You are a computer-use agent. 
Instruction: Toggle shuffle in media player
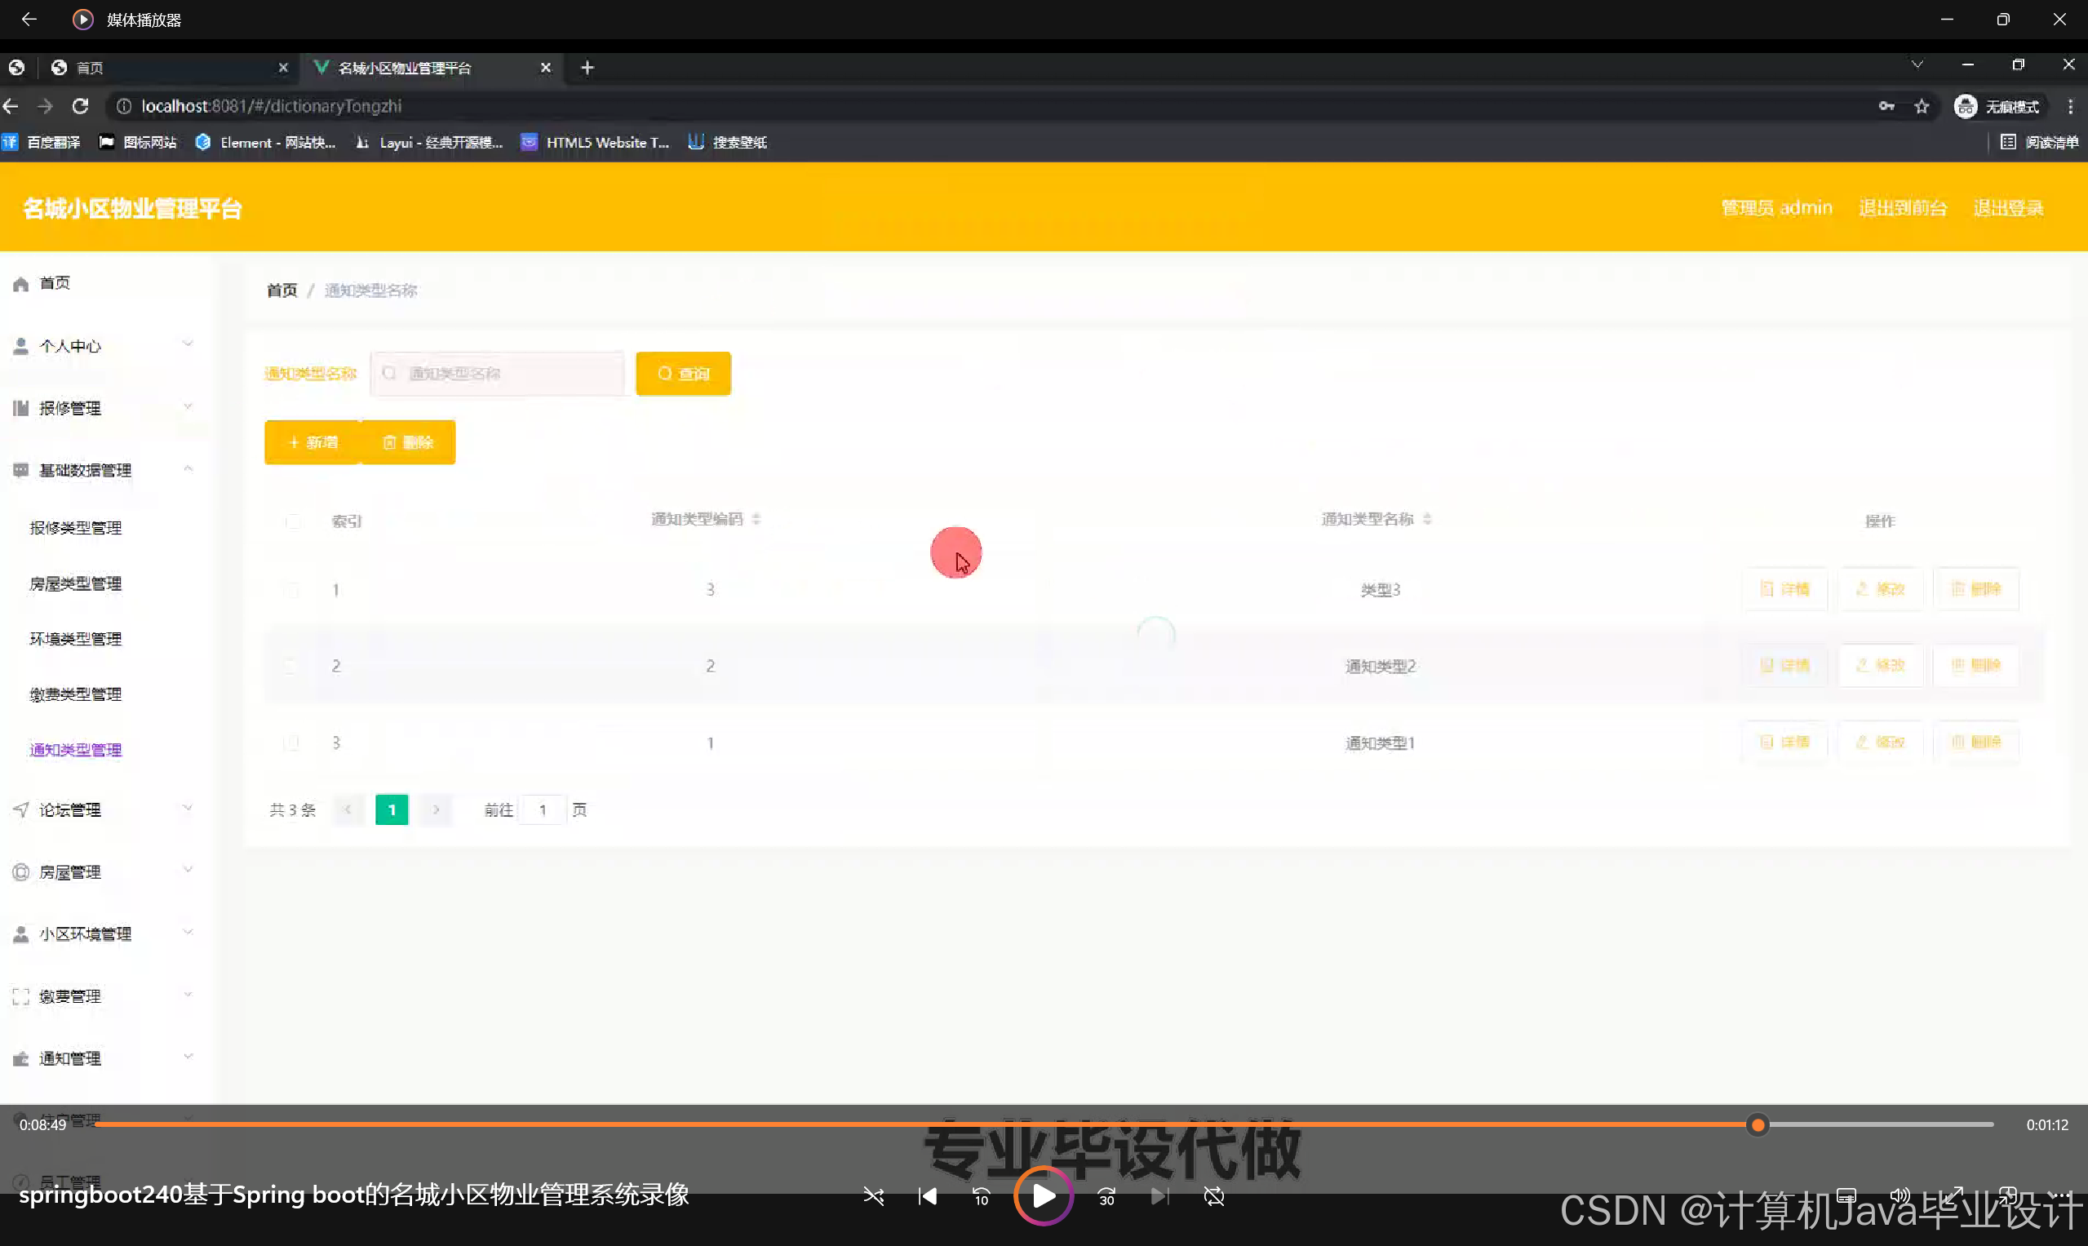(x=873, y=1196)
